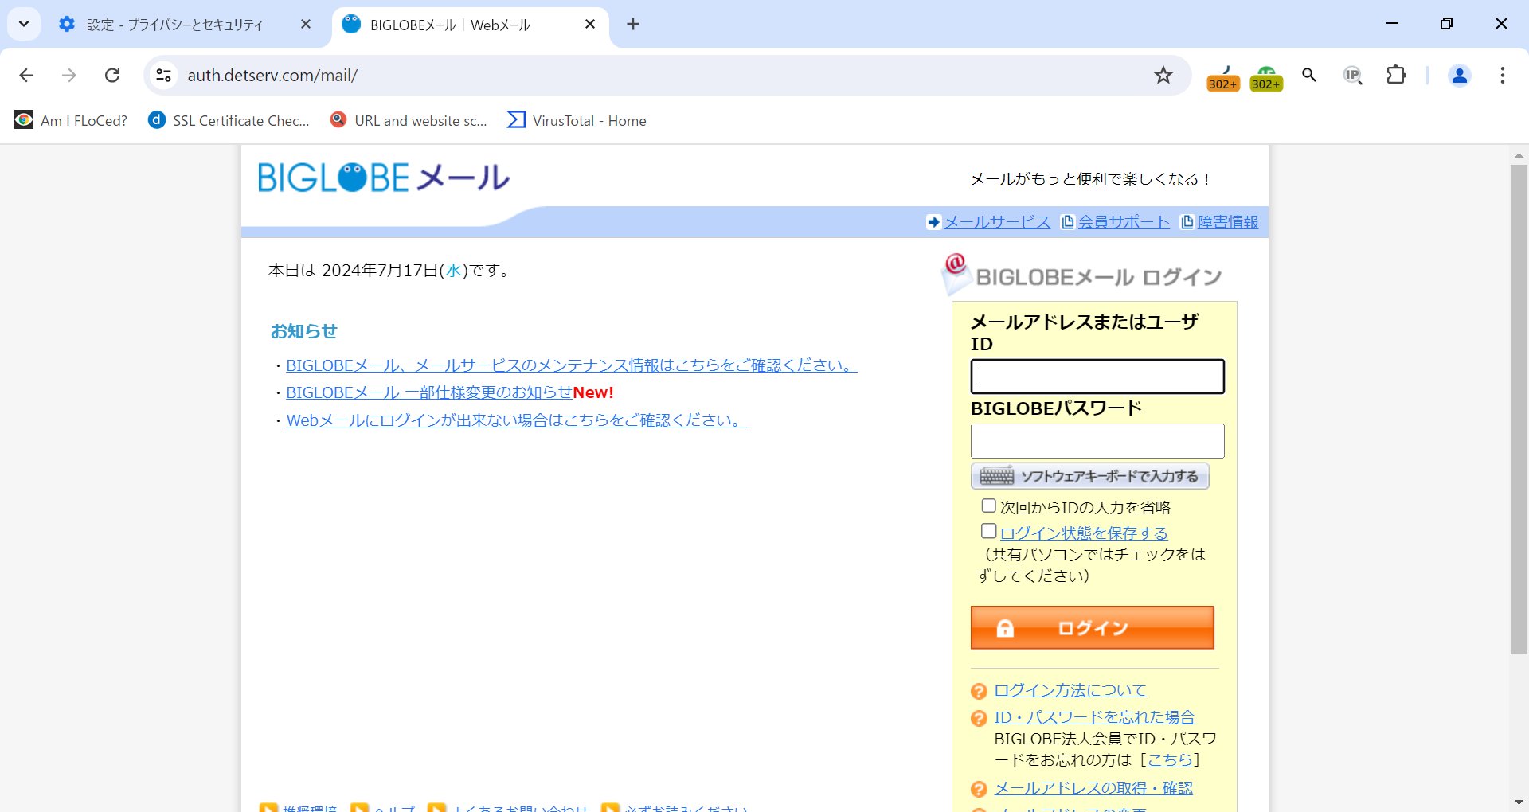
Task: Open Chrome three-dot menu
Action: [1502, 75]
